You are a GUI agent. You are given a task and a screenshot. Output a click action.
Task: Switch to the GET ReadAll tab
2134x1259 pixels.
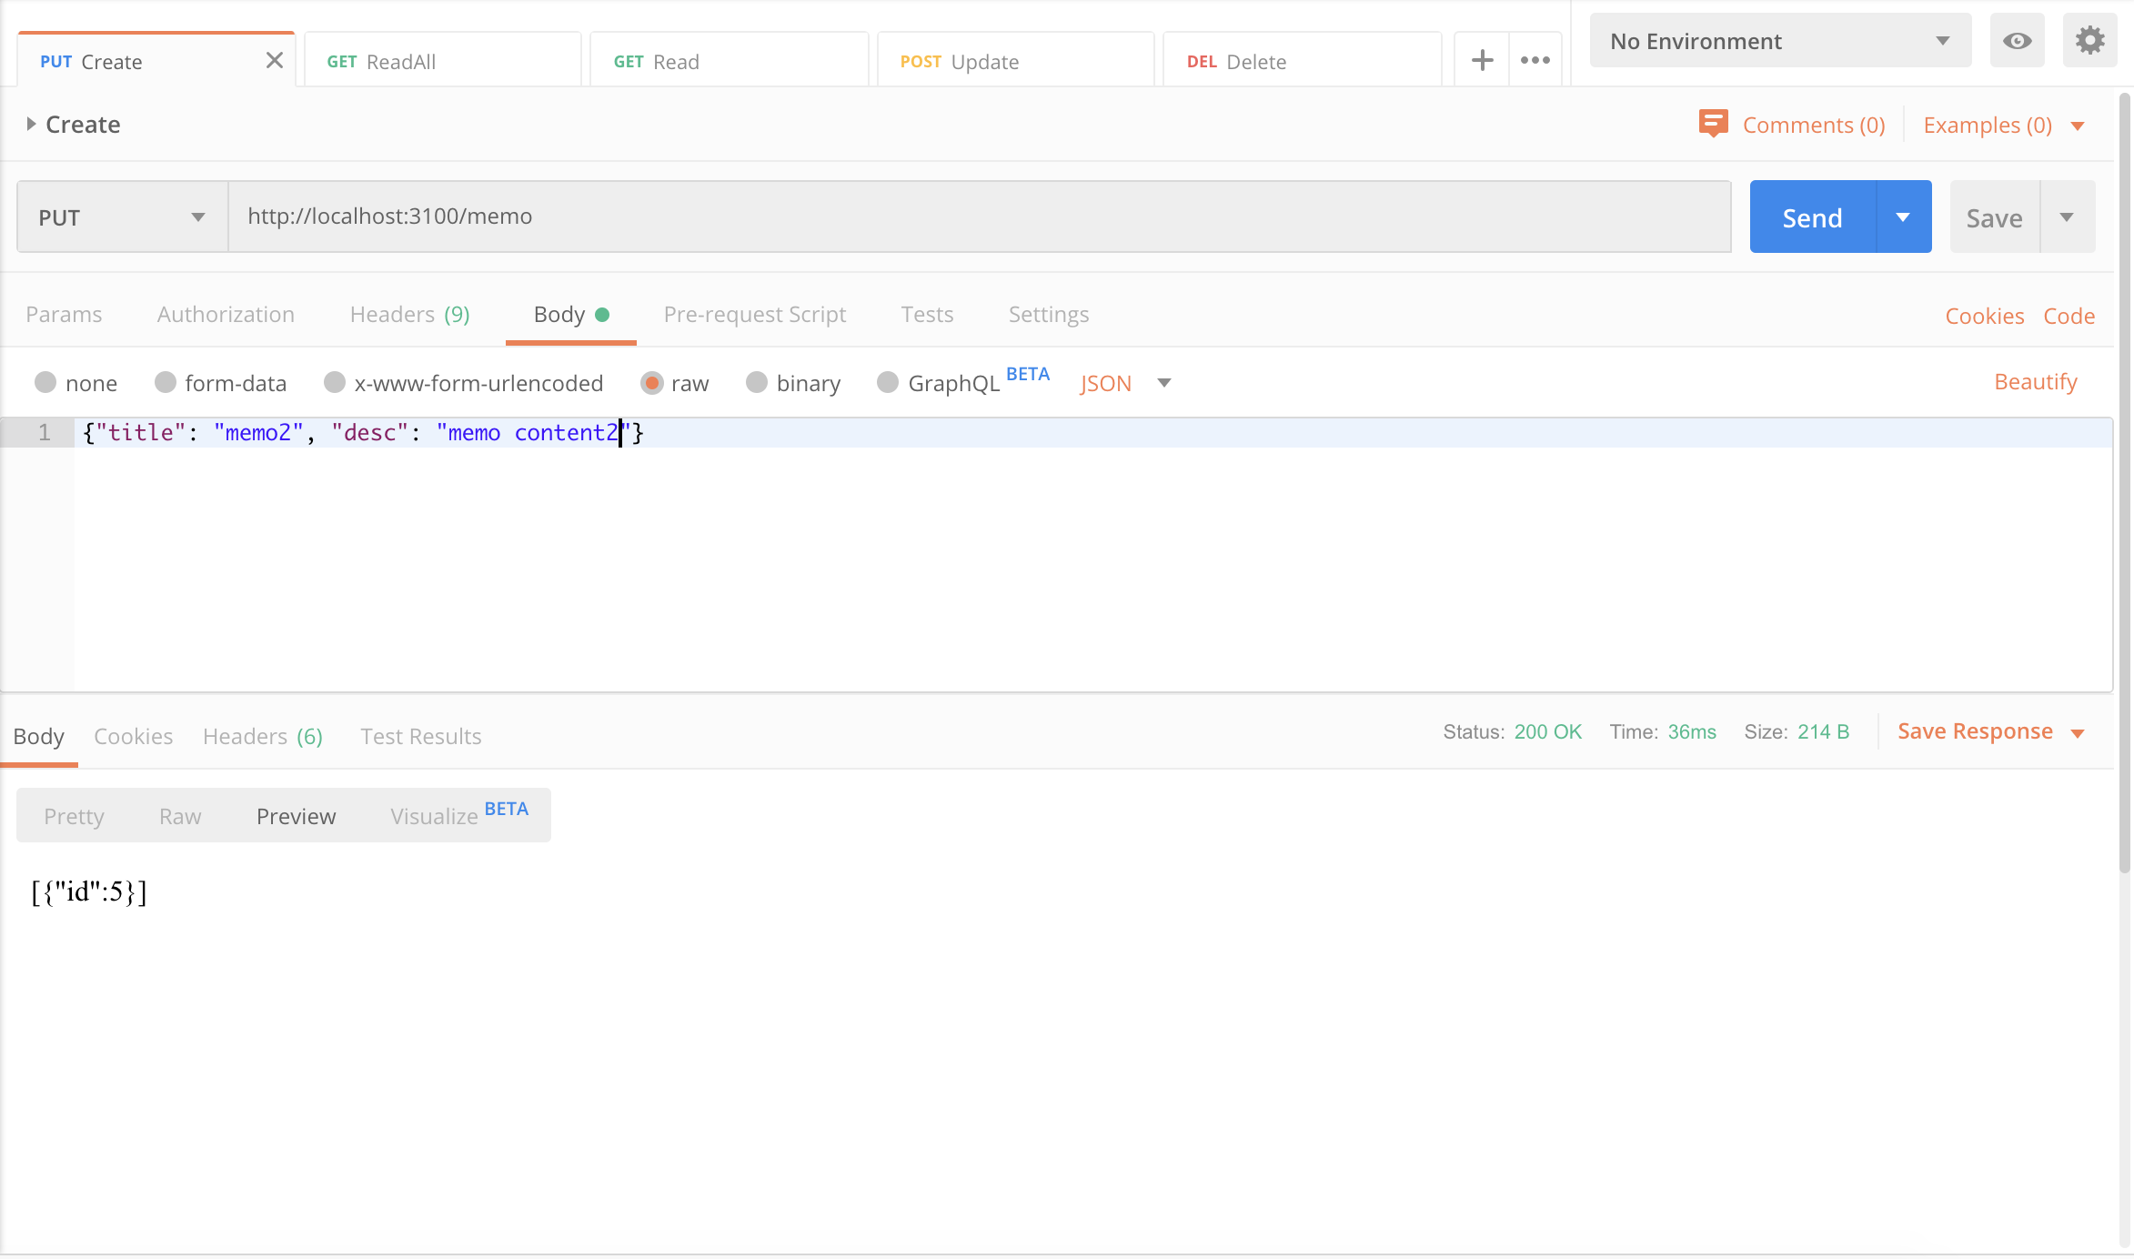point(443,61)
